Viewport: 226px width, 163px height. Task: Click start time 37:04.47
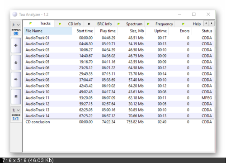86,80
